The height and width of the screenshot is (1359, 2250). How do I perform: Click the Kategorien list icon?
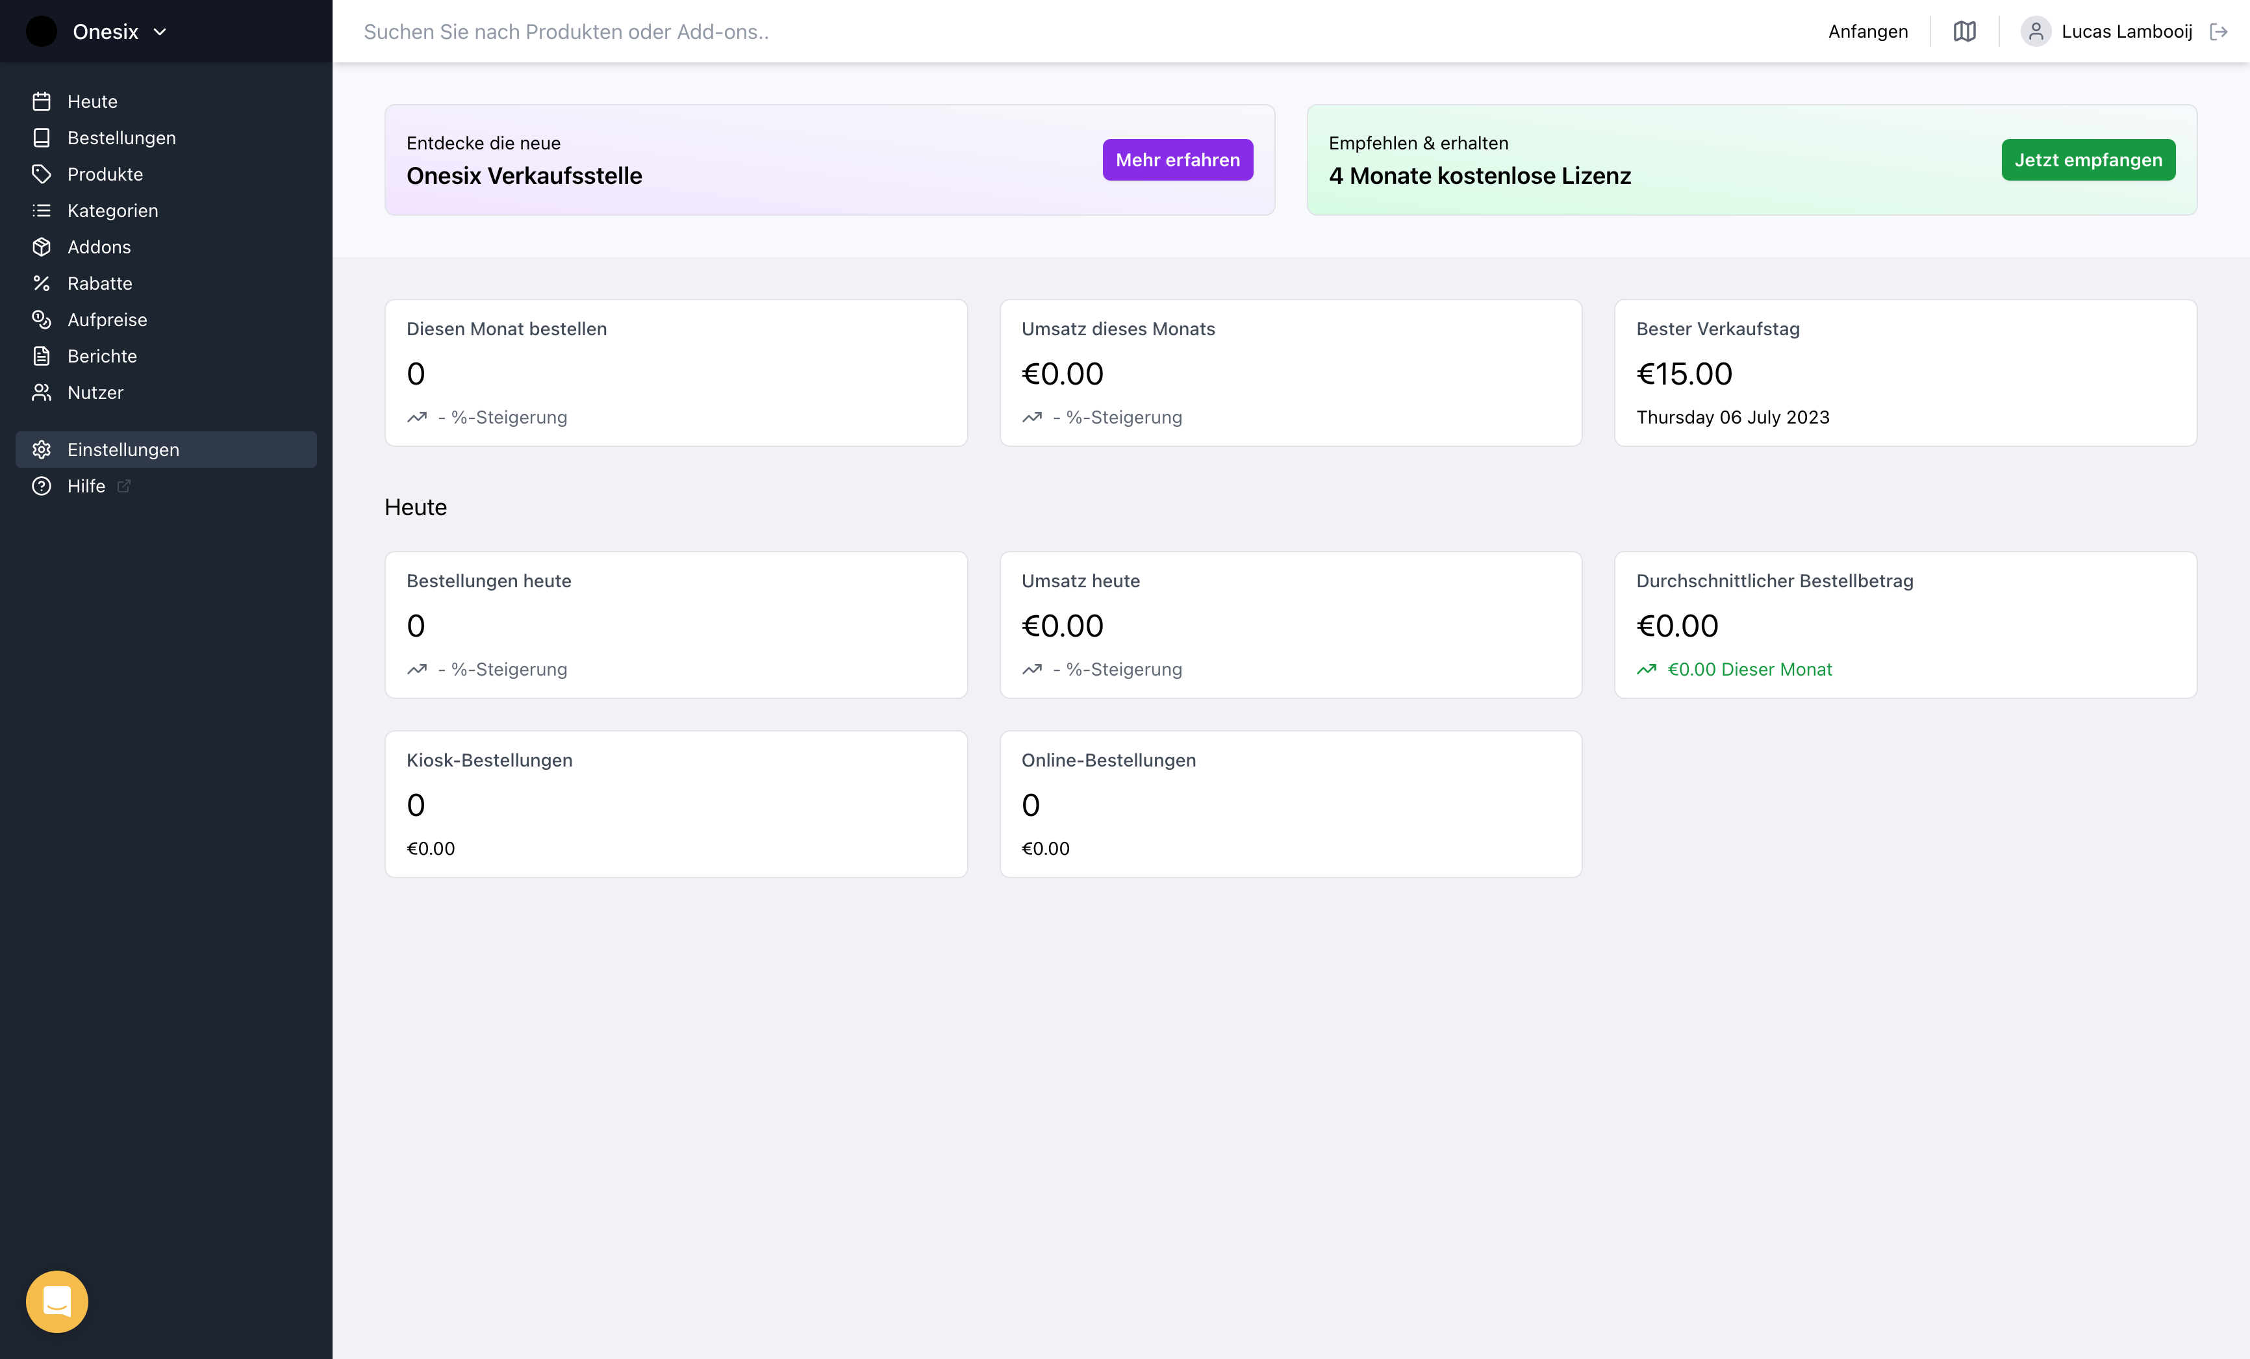[x=41, y=211]
